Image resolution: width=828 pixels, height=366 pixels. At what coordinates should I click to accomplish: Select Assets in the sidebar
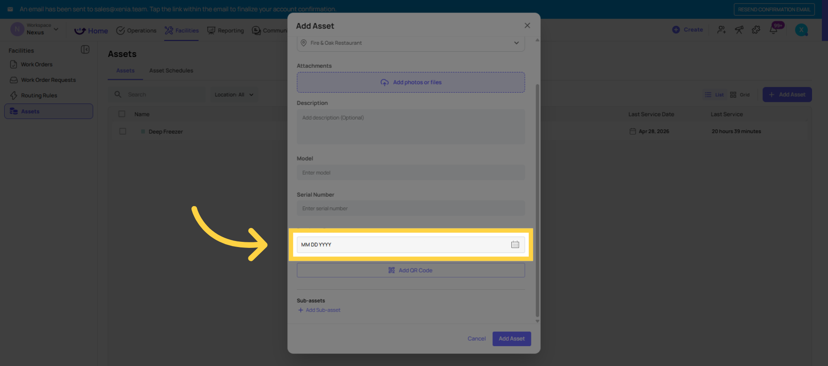49,111
